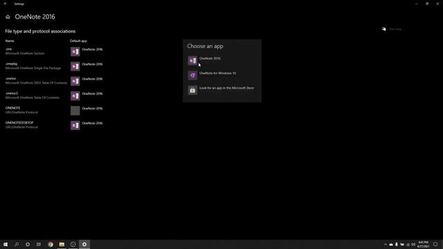Click the Get help chat icon
This screenshot has width=443, height=249.
383,29
